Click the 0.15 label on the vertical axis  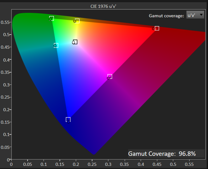click(5, 122)
